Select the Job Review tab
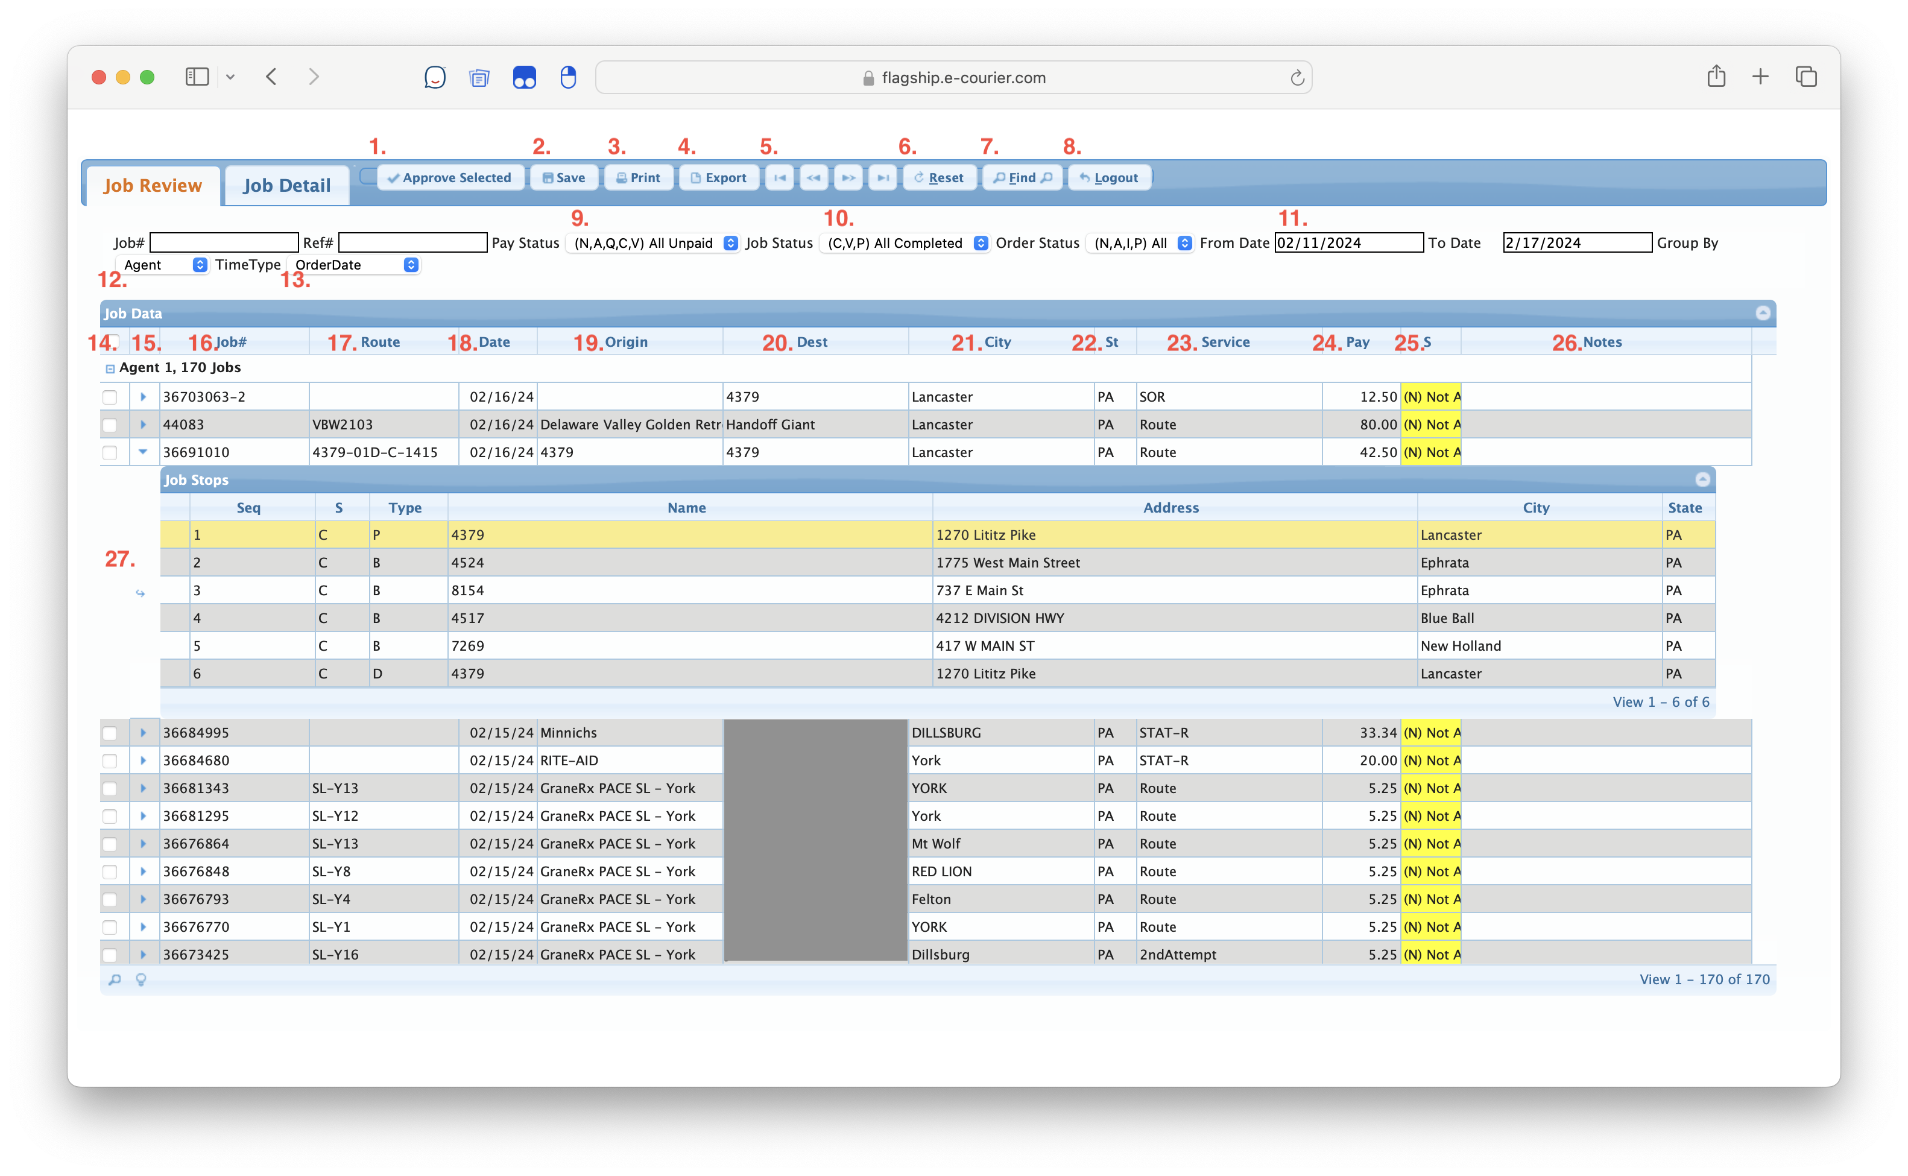Screen dimensions: 1908x1176 pyautogui.click(x=153, y=185)
